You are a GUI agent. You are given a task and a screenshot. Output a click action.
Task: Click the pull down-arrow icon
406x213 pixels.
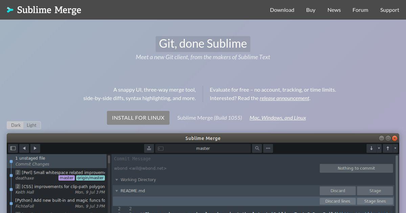point(371,148)
